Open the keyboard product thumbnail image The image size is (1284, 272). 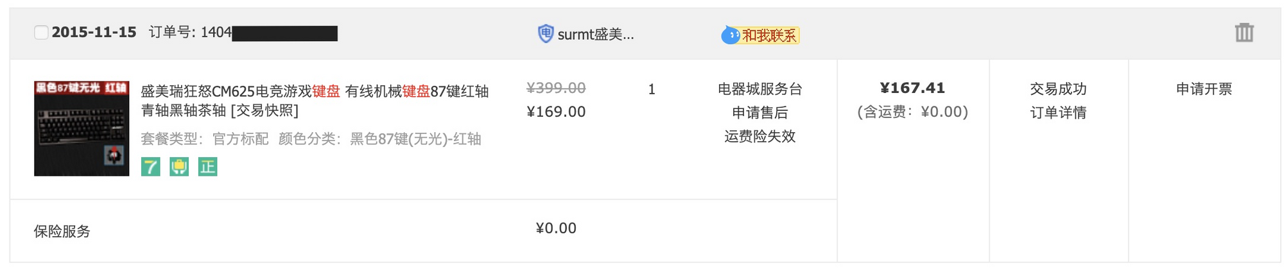82,128
